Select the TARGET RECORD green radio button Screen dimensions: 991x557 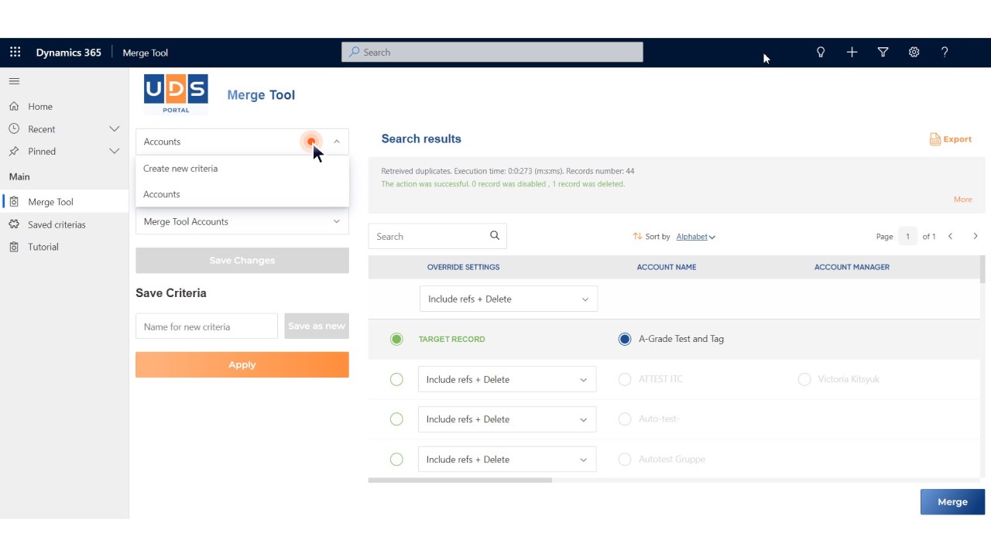pos(396,339)
